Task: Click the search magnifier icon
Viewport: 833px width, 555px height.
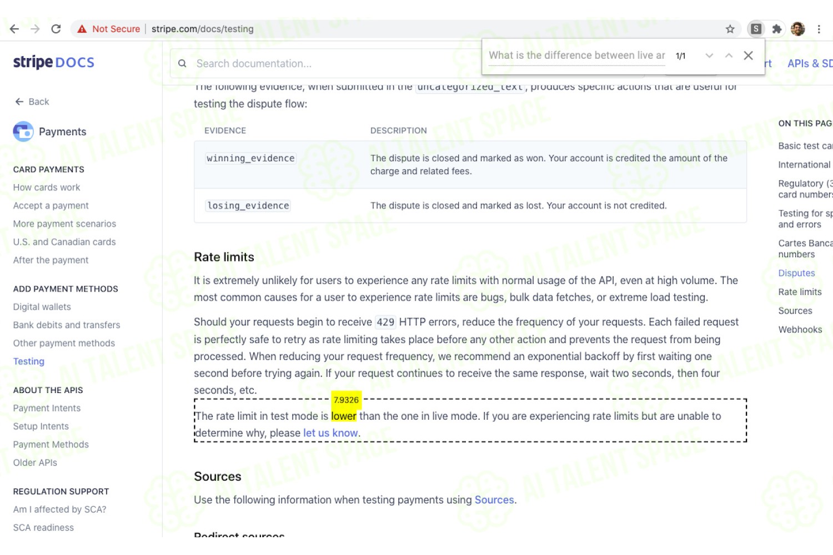Action: [x=182, y=64]
